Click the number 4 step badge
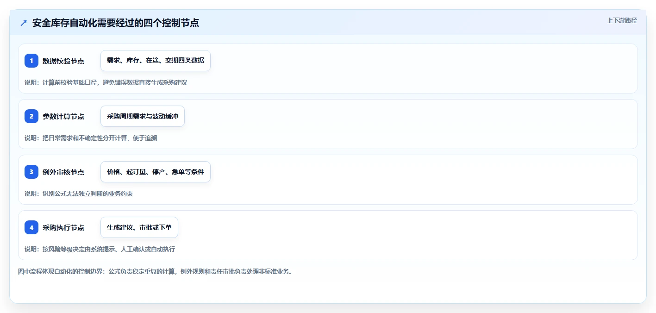The image size is (656, 313). [x=31, y=227]
